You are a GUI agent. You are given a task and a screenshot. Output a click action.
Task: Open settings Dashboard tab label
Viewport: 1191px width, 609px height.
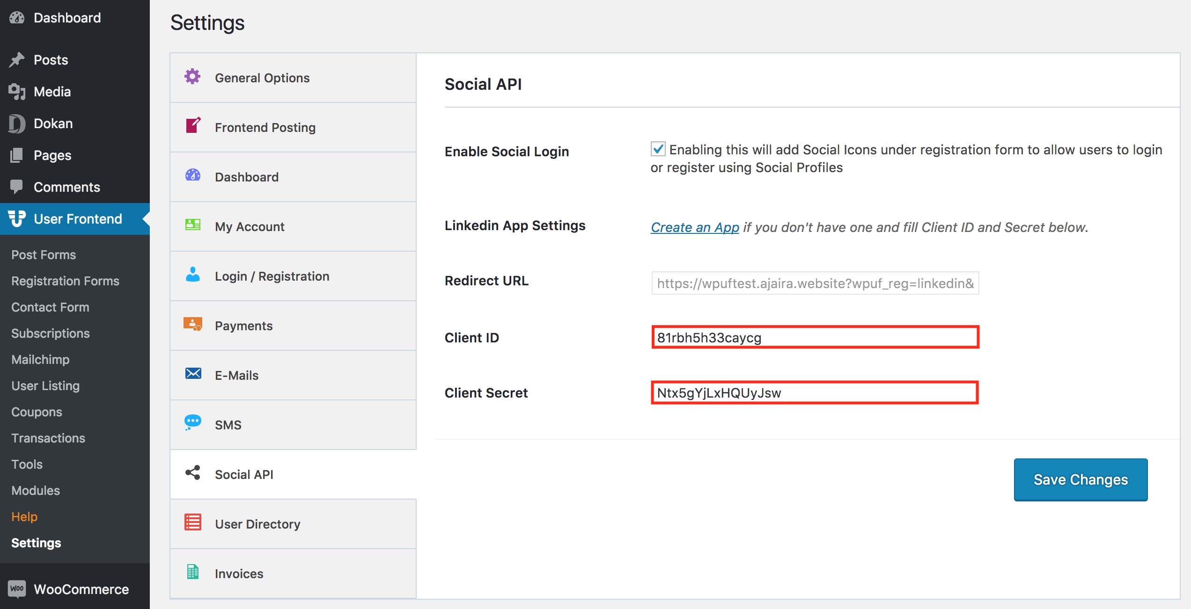pos(247,177)
